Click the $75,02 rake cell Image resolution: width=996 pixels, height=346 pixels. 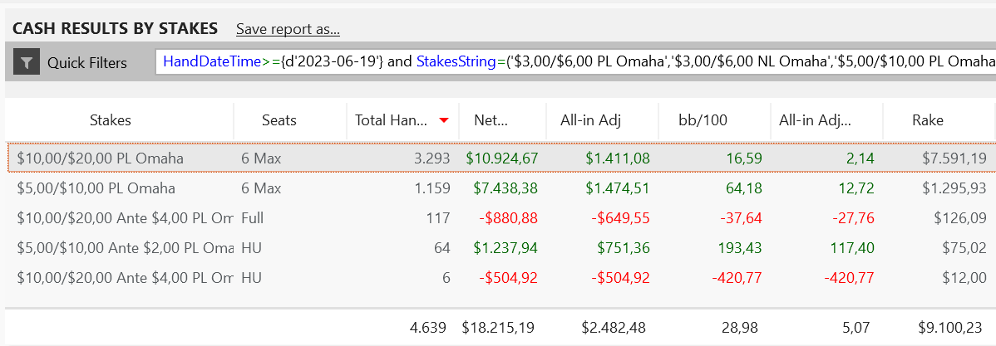tap(964, 248)
